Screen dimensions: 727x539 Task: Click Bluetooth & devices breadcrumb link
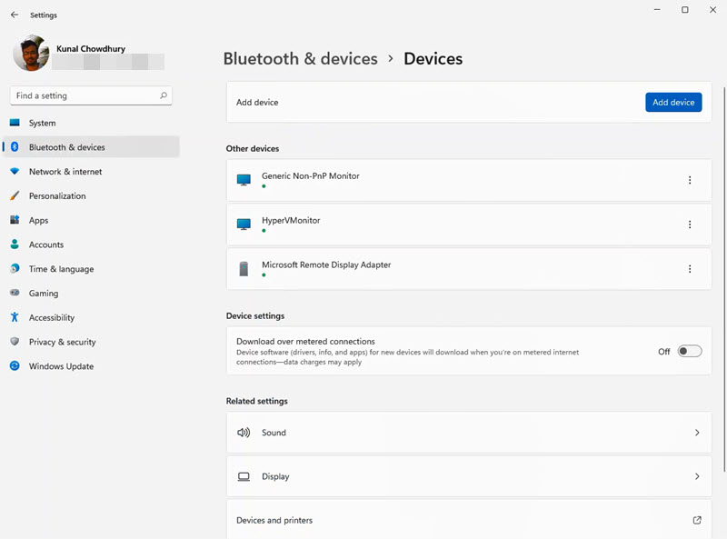click(x=301, y=59)
